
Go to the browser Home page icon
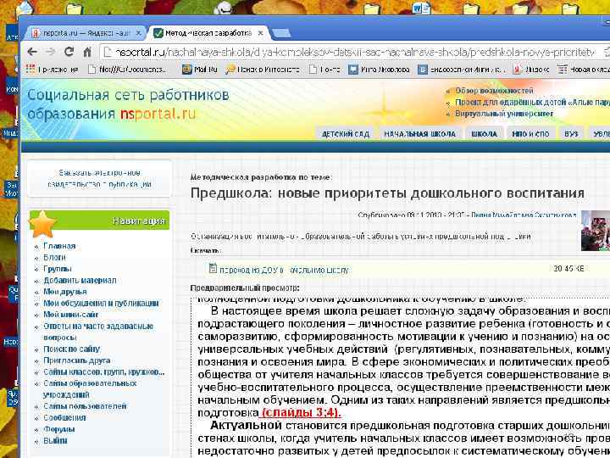pyautogui.click(x=87, y=52)
